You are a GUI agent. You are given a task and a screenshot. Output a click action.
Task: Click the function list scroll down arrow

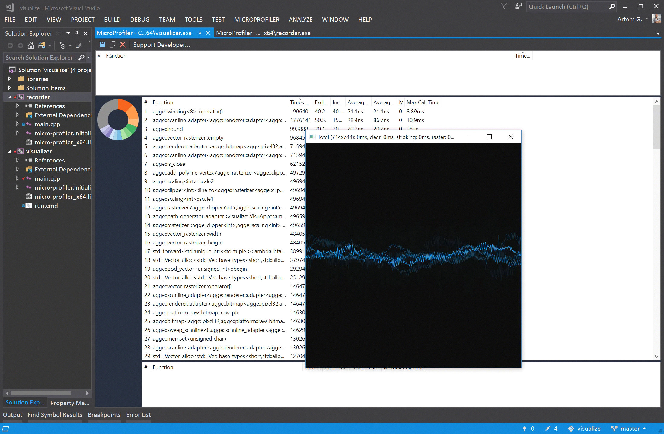point(656,356)
